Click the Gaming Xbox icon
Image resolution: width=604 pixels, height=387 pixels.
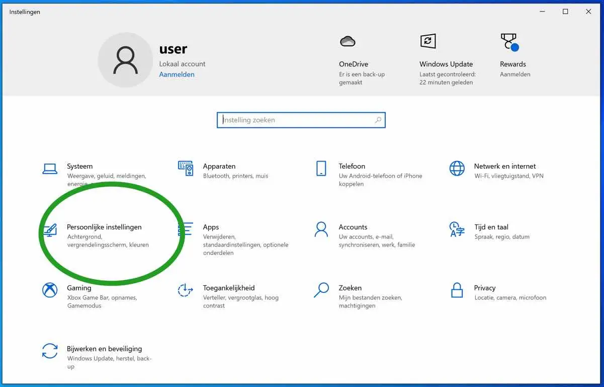[50, 290]
